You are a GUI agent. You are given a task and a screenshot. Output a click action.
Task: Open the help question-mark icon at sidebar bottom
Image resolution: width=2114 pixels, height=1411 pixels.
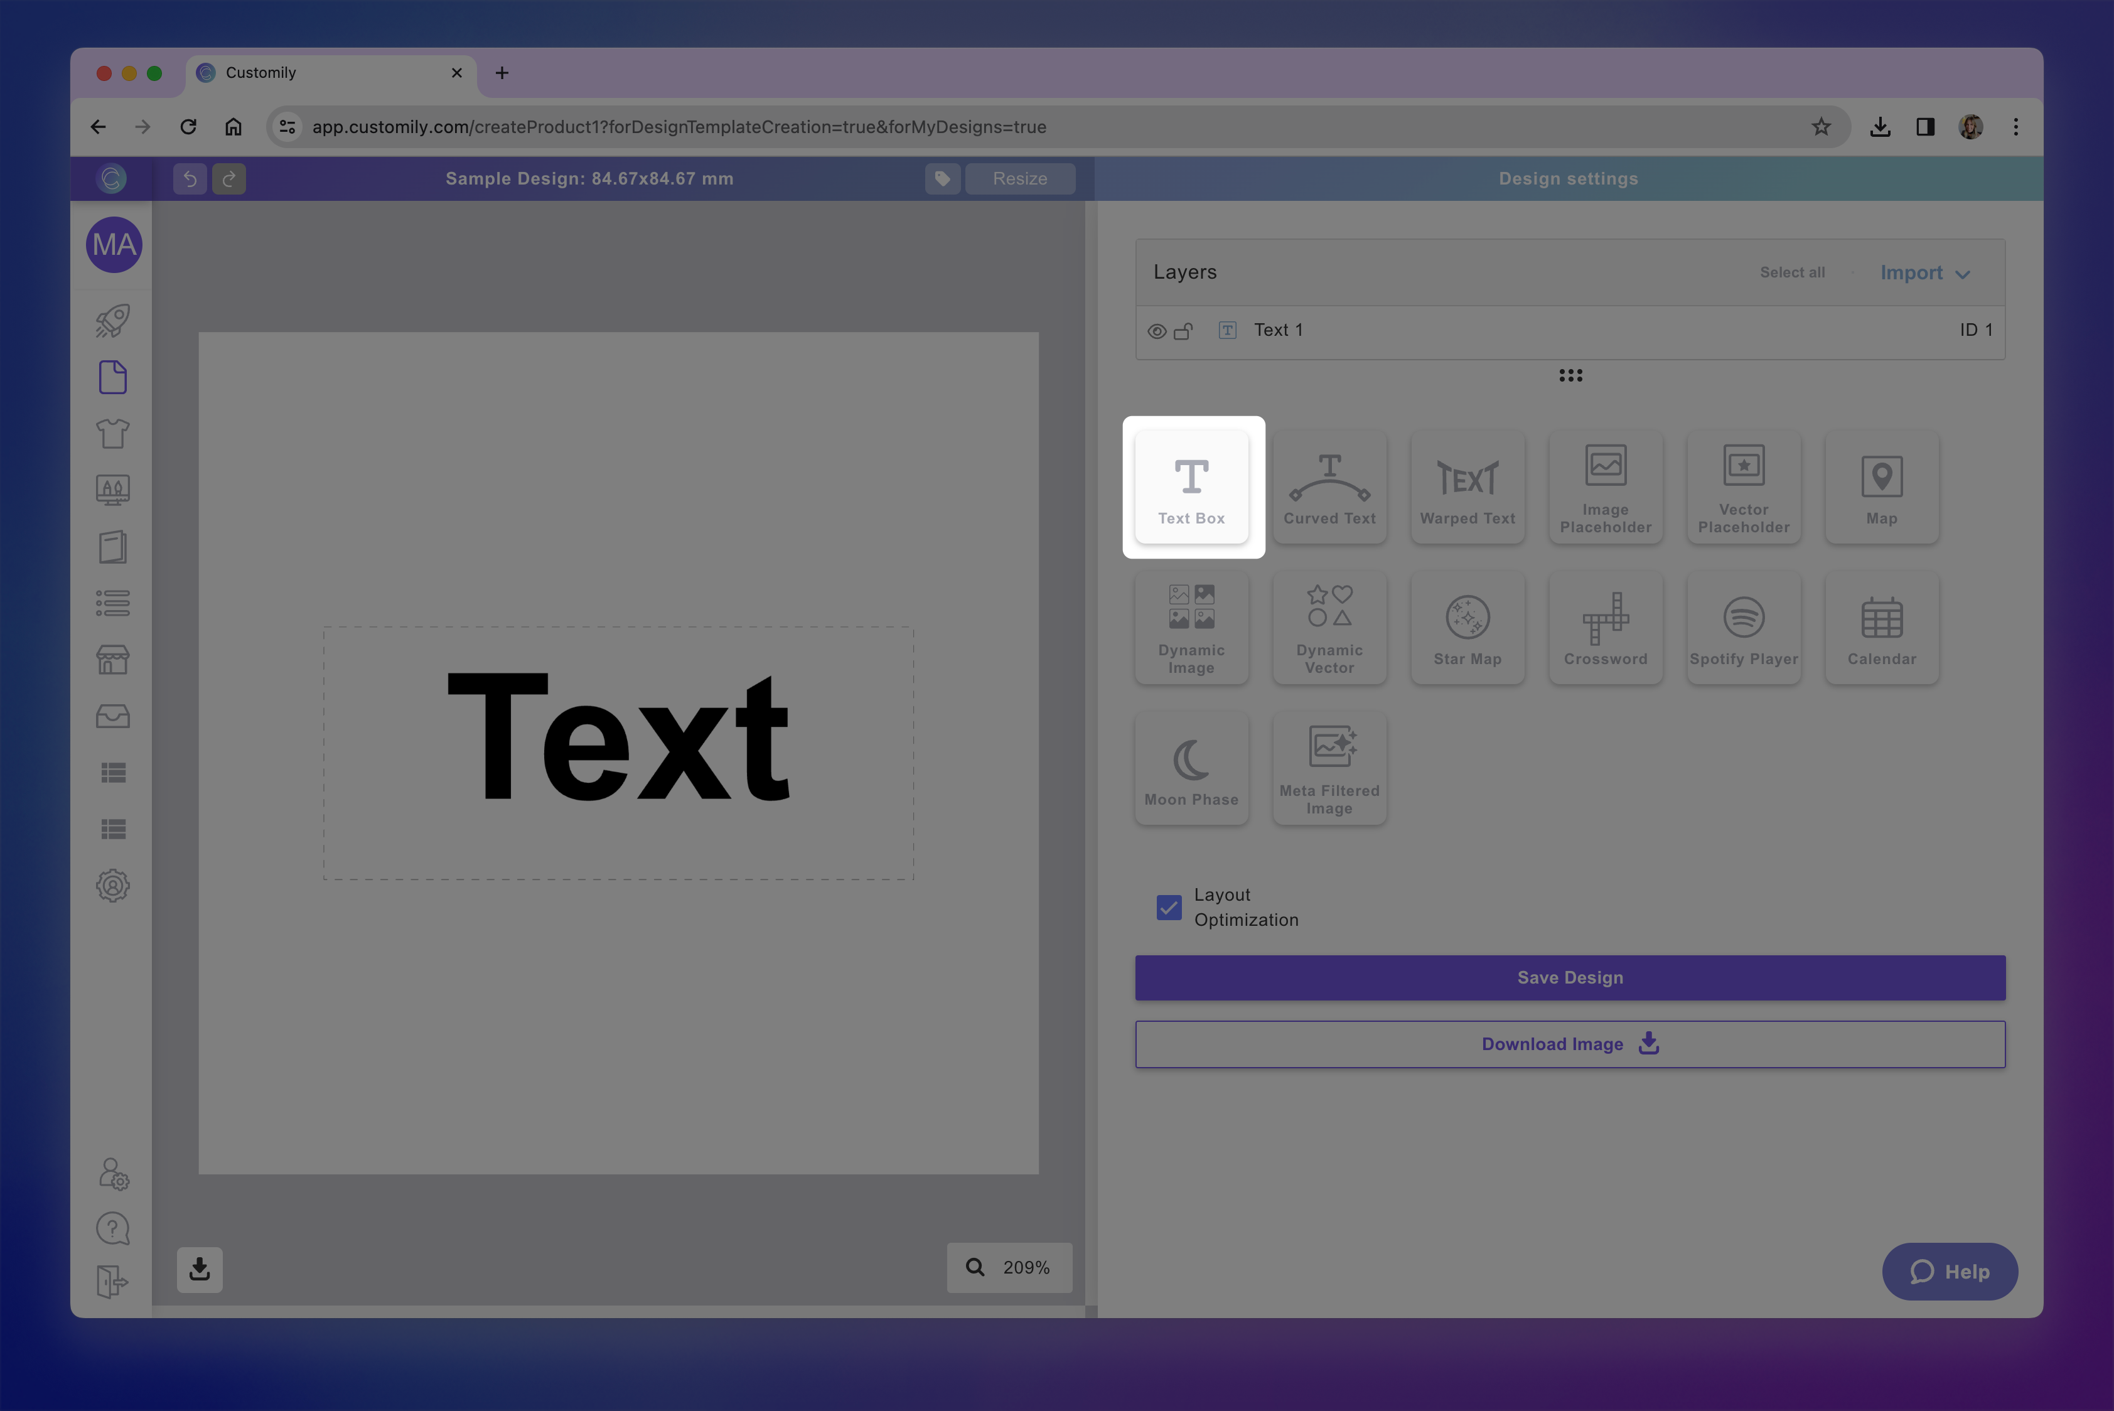point(112,1228)
